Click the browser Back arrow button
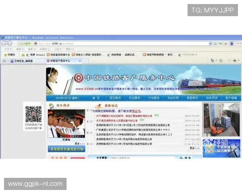 (4, 44)
